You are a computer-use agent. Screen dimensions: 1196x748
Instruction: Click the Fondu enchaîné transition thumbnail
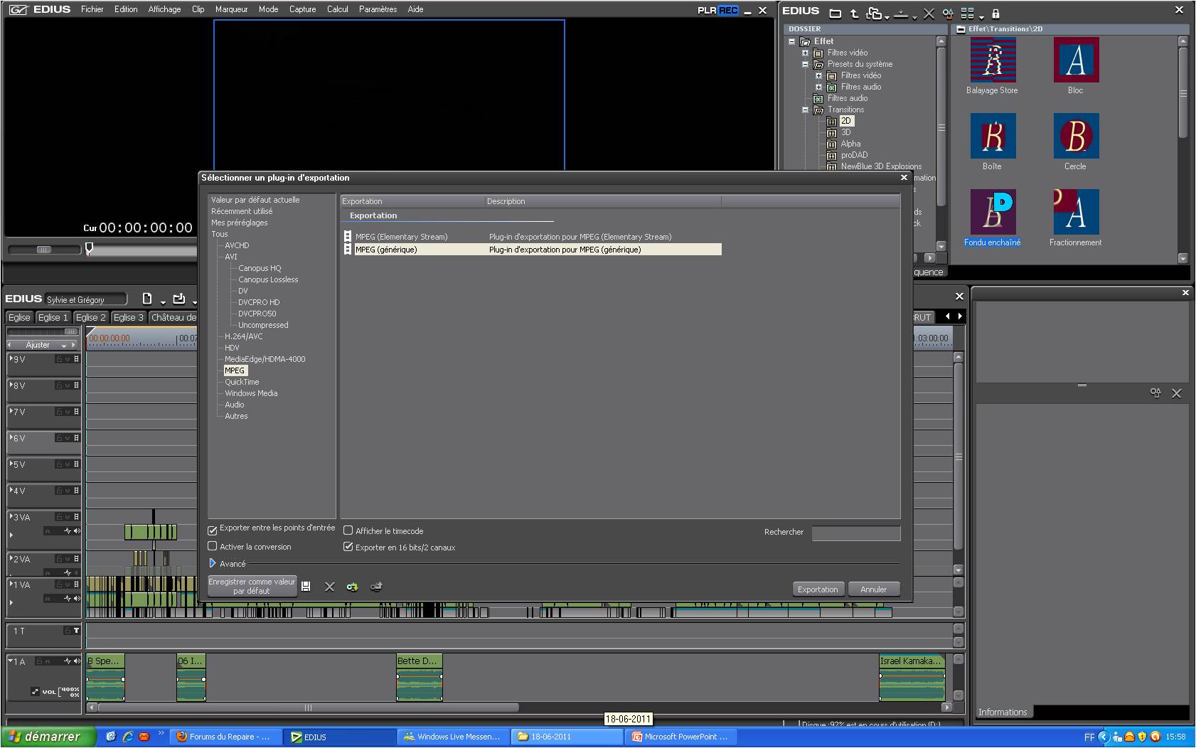click(993, 212)
